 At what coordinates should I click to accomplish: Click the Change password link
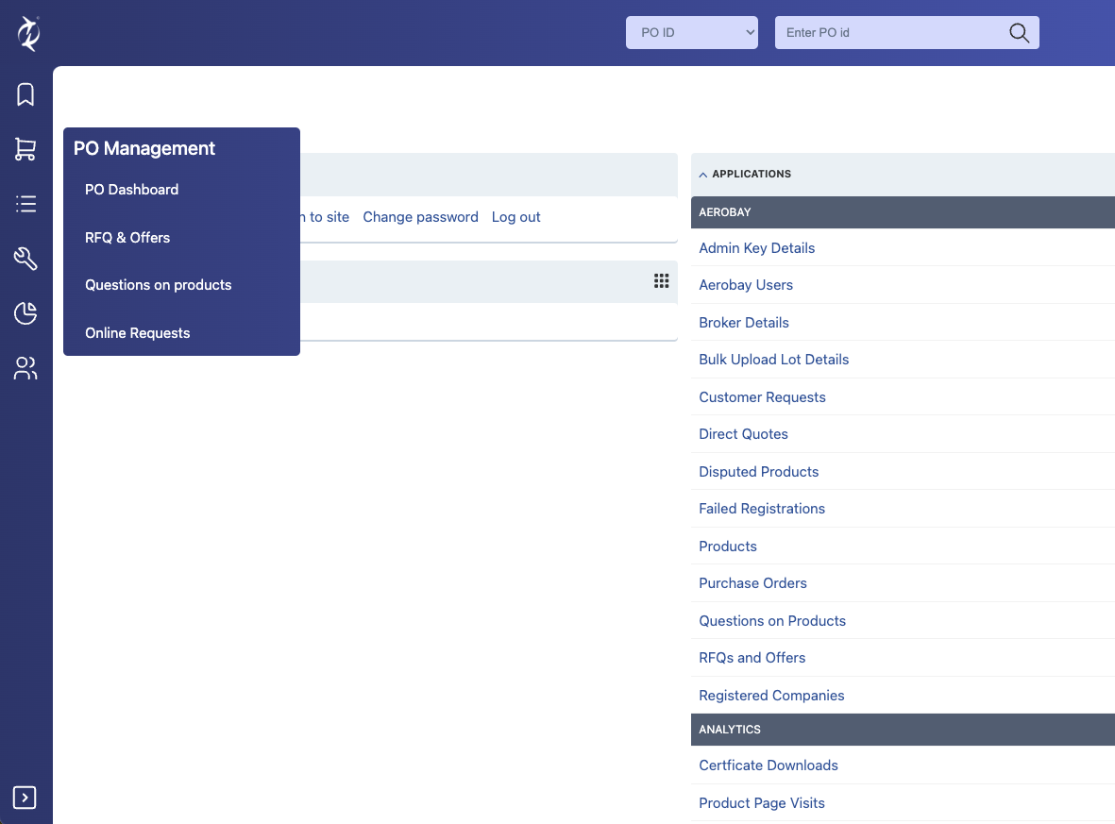tap(420, 217)
